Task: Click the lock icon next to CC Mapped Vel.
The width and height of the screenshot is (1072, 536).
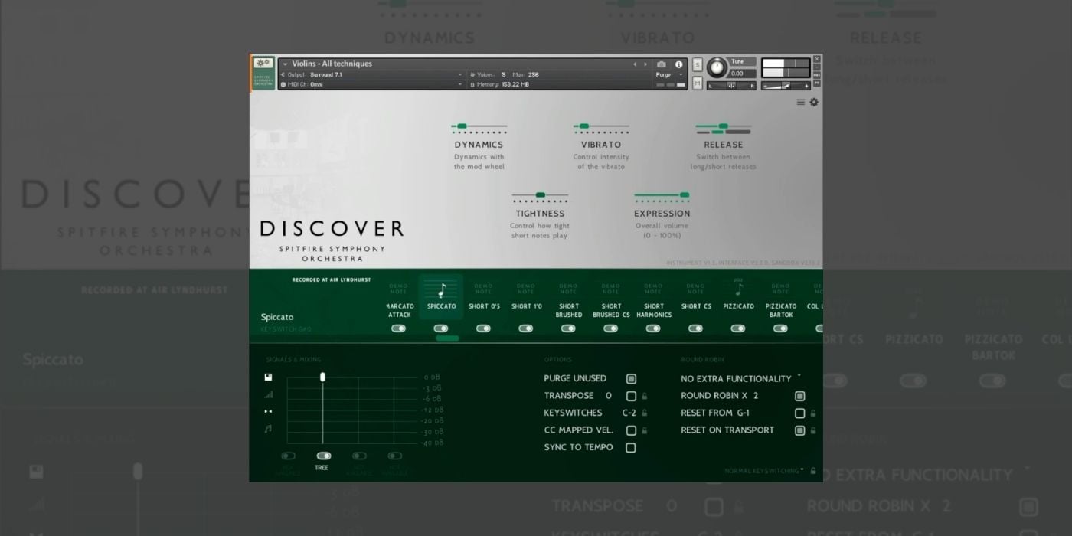Action: pos(645,430)
